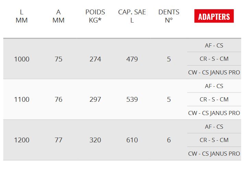Click the red ADAPTERS button
Viewport: 251px width, 170px height.
(x=214, y=16)
